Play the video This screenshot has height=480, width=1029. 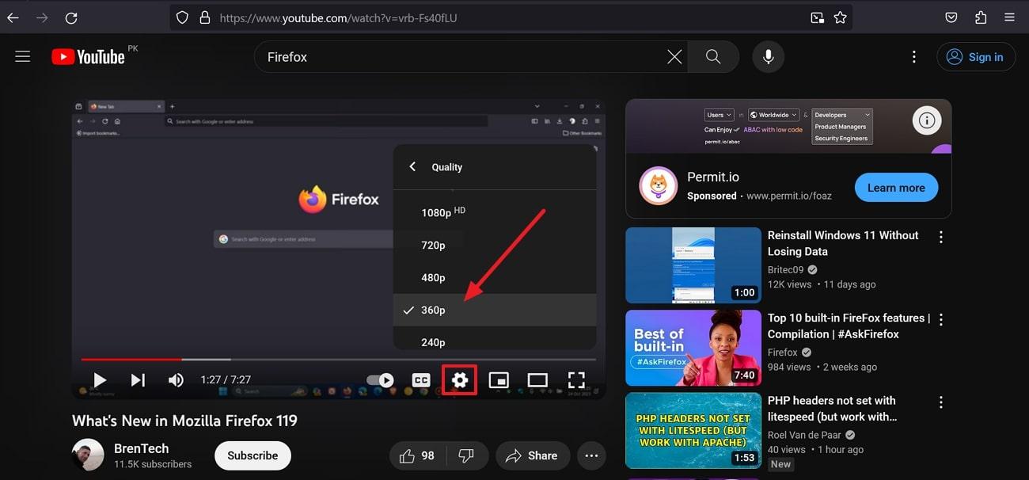pyautogui.click(x=100, y=380)
